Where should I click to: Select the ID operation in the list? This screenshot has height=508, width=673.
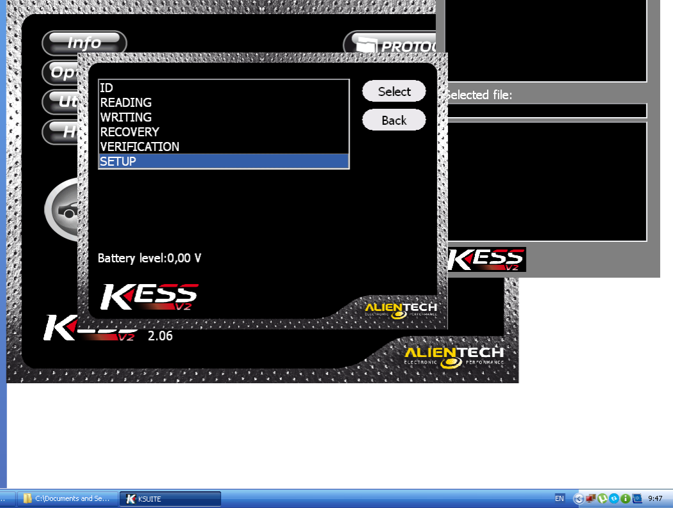pyautogui.click(x=224, y=88)
